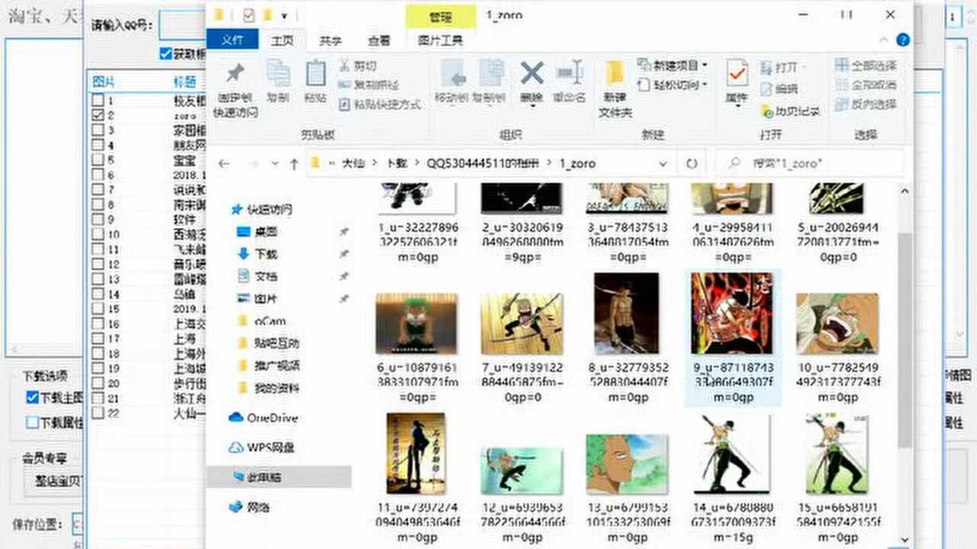Switch to the 查看 view tab
The image size is (977, 549).
[x=379, y=40]
